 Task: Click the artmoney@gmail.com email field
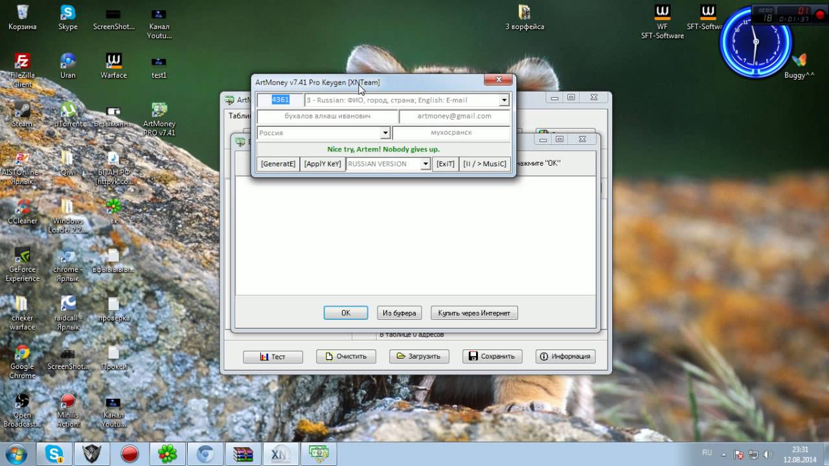click(x=455, y=116)
